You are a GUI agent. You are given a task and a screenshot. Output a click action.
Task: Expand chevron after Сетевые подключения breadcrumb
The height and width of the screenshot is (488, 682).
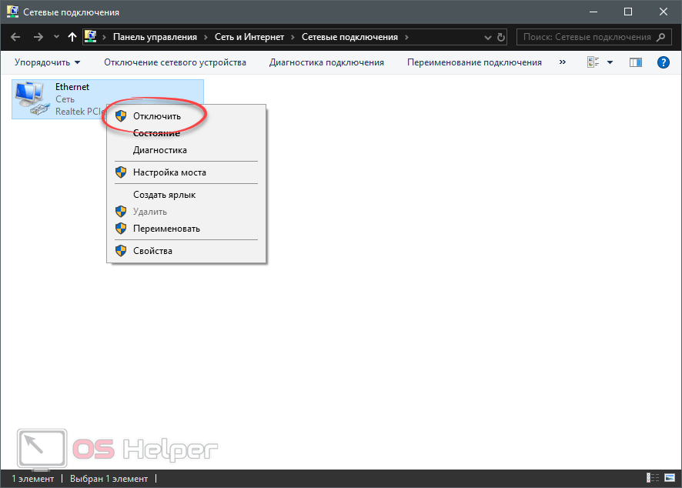(406, 37)
